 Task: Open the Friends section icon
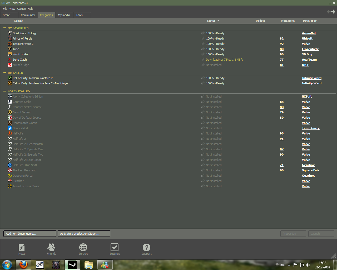(x=51, y=247)
